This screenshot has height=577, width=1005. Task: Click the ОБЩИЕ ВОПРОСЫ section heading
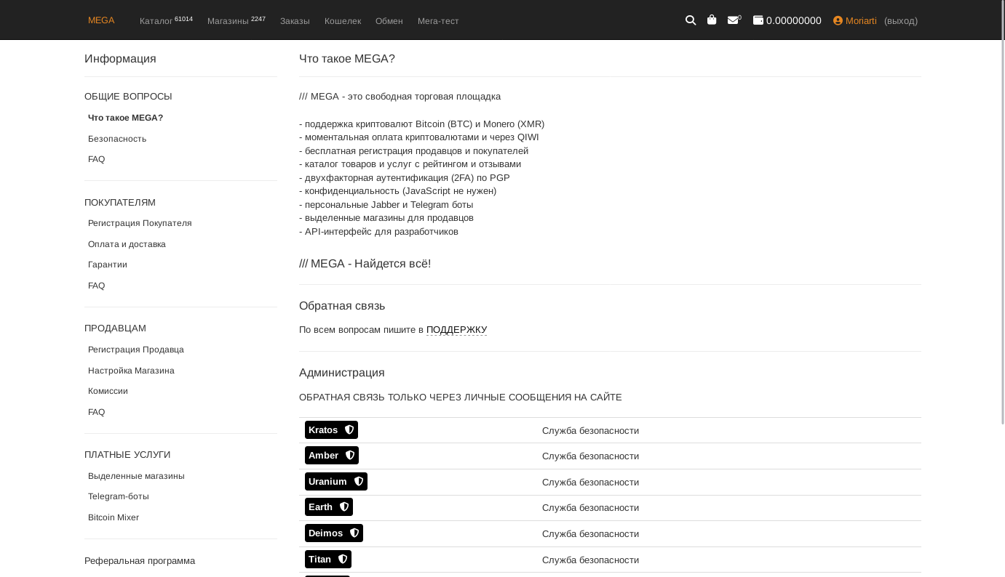tap(128, 97)
